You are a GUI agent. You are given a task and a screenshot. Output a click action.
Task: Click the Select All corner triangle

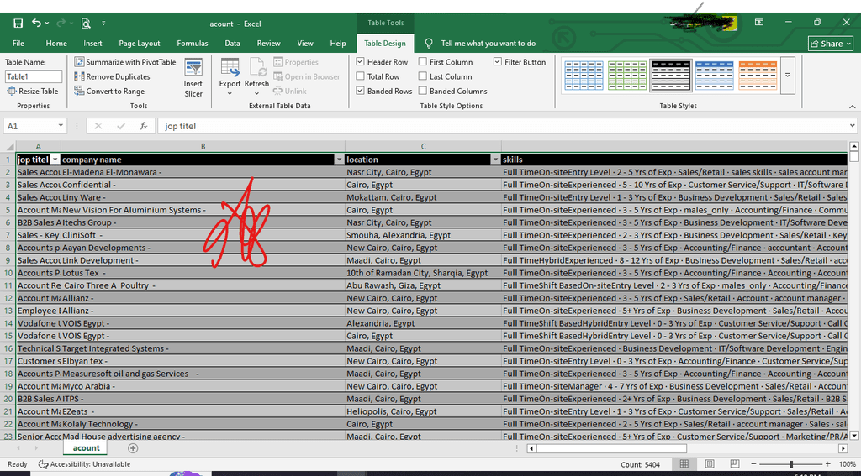coord(10,146)
